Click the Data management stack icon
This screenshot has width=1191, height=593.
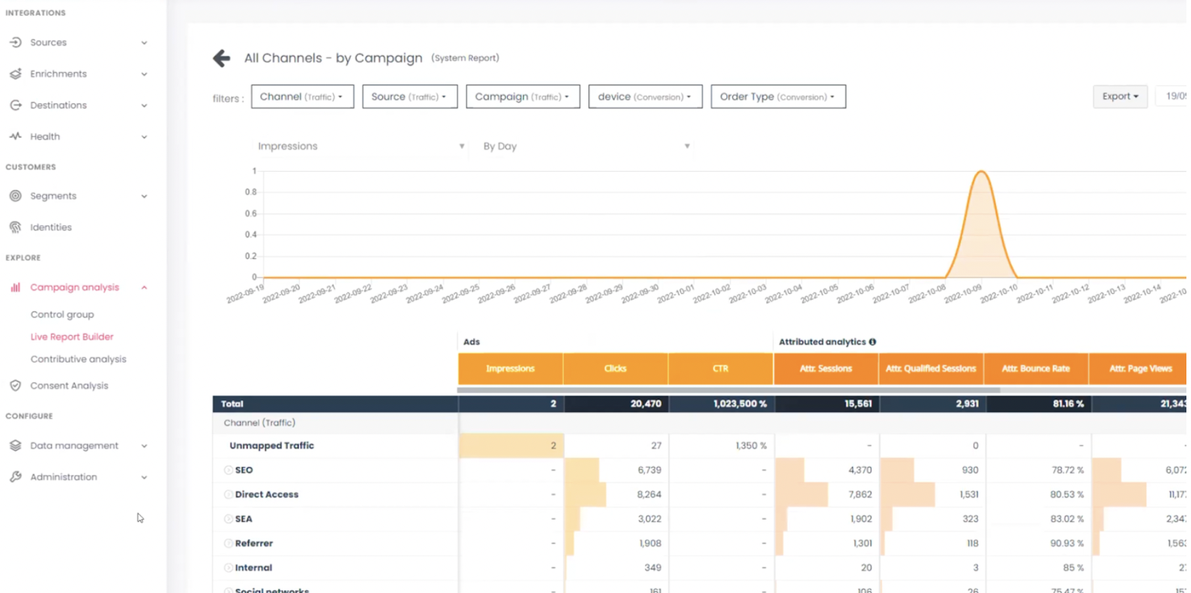[x=16, y=445]
